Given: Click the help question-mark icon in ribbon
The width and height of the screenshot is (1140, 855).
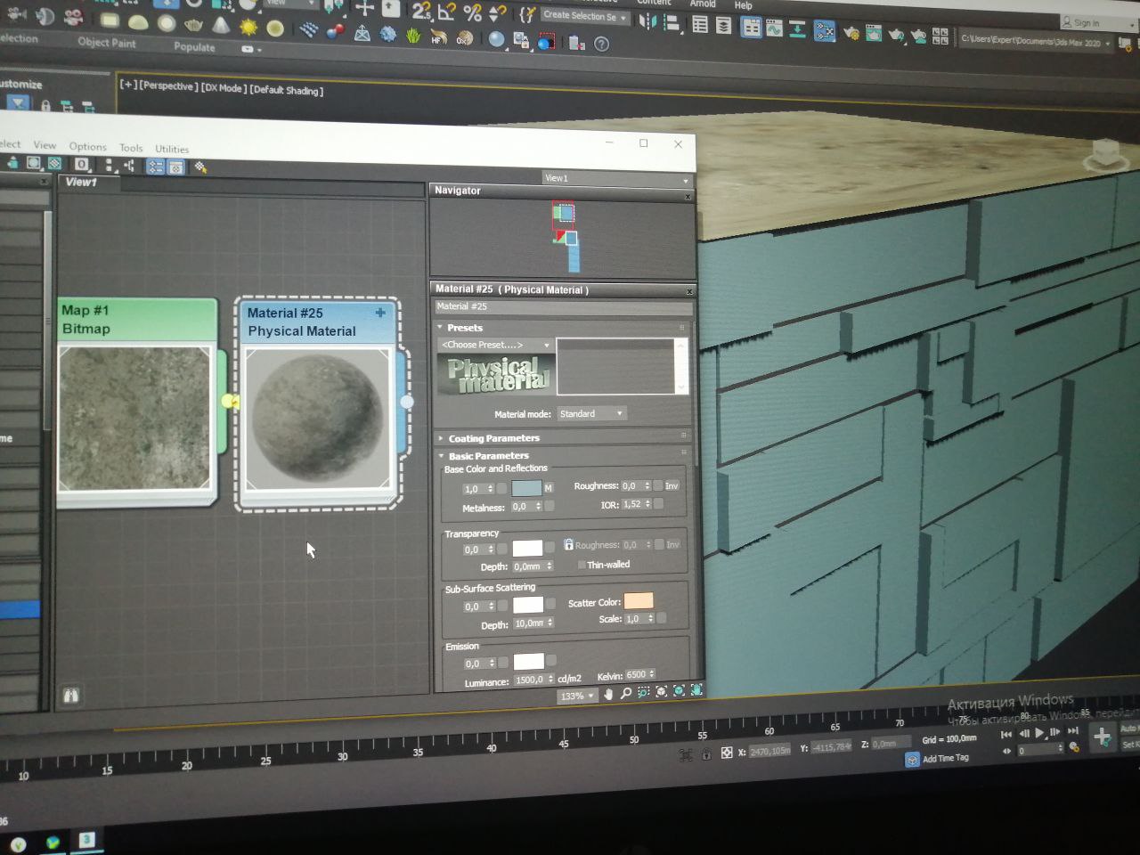Looking at the screenshot, I should [602, 44].
